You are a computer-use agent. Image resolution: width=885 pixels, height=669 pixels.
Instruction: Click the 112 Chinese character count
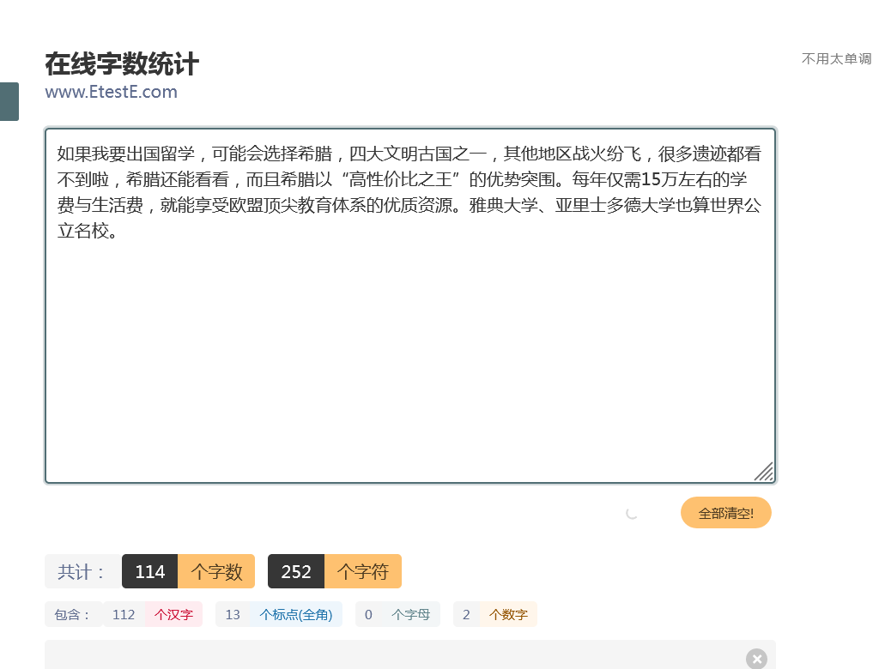(124, 614)
